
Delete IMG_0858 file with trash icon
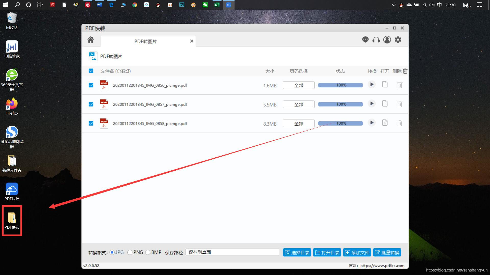(x=400, y=123)
